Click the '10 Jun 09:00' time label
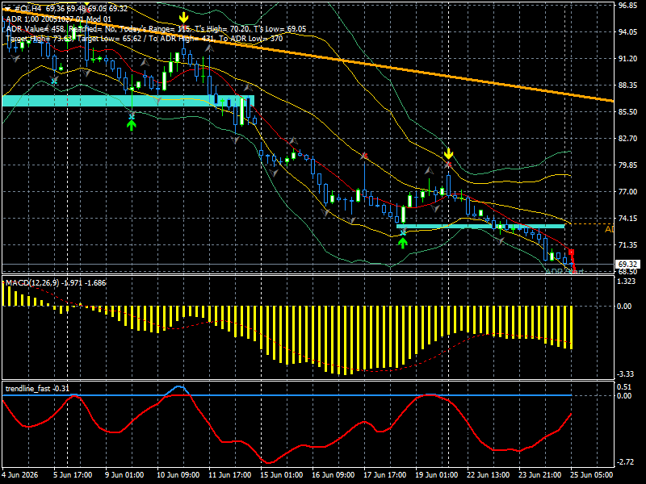This screenshot has width=646, height=484. pyautogui.click(x=178, y=475)
